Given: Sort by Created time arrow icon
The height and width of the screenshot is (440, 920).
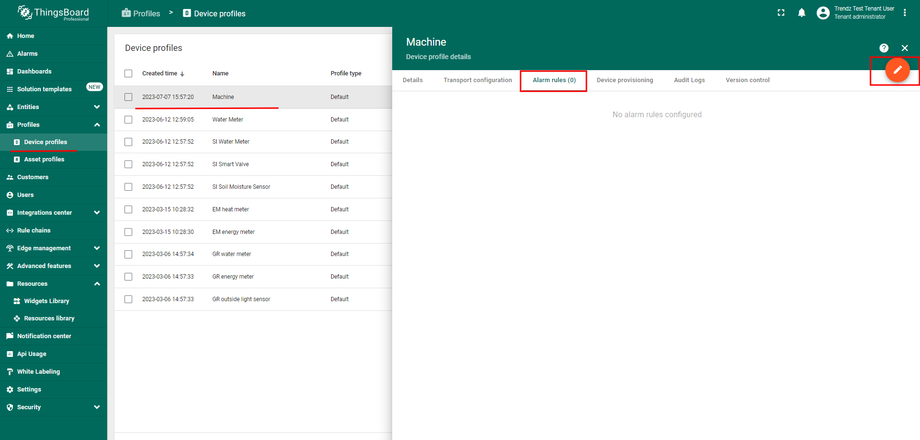Looking at the screenshot, I should click(x=182, y=74).
